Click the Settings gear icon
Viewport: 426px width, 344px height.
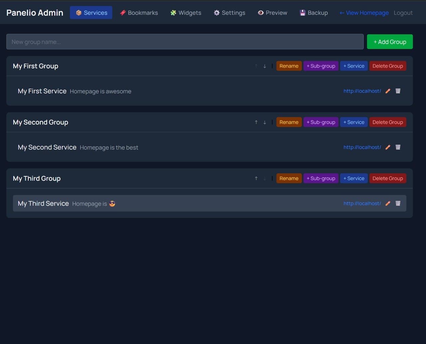coord(216,13)
